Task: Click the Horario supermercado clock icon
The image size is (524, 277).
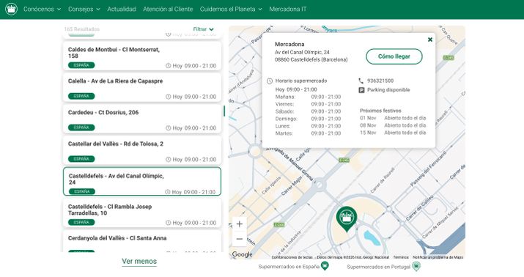Action: point(270,81)
